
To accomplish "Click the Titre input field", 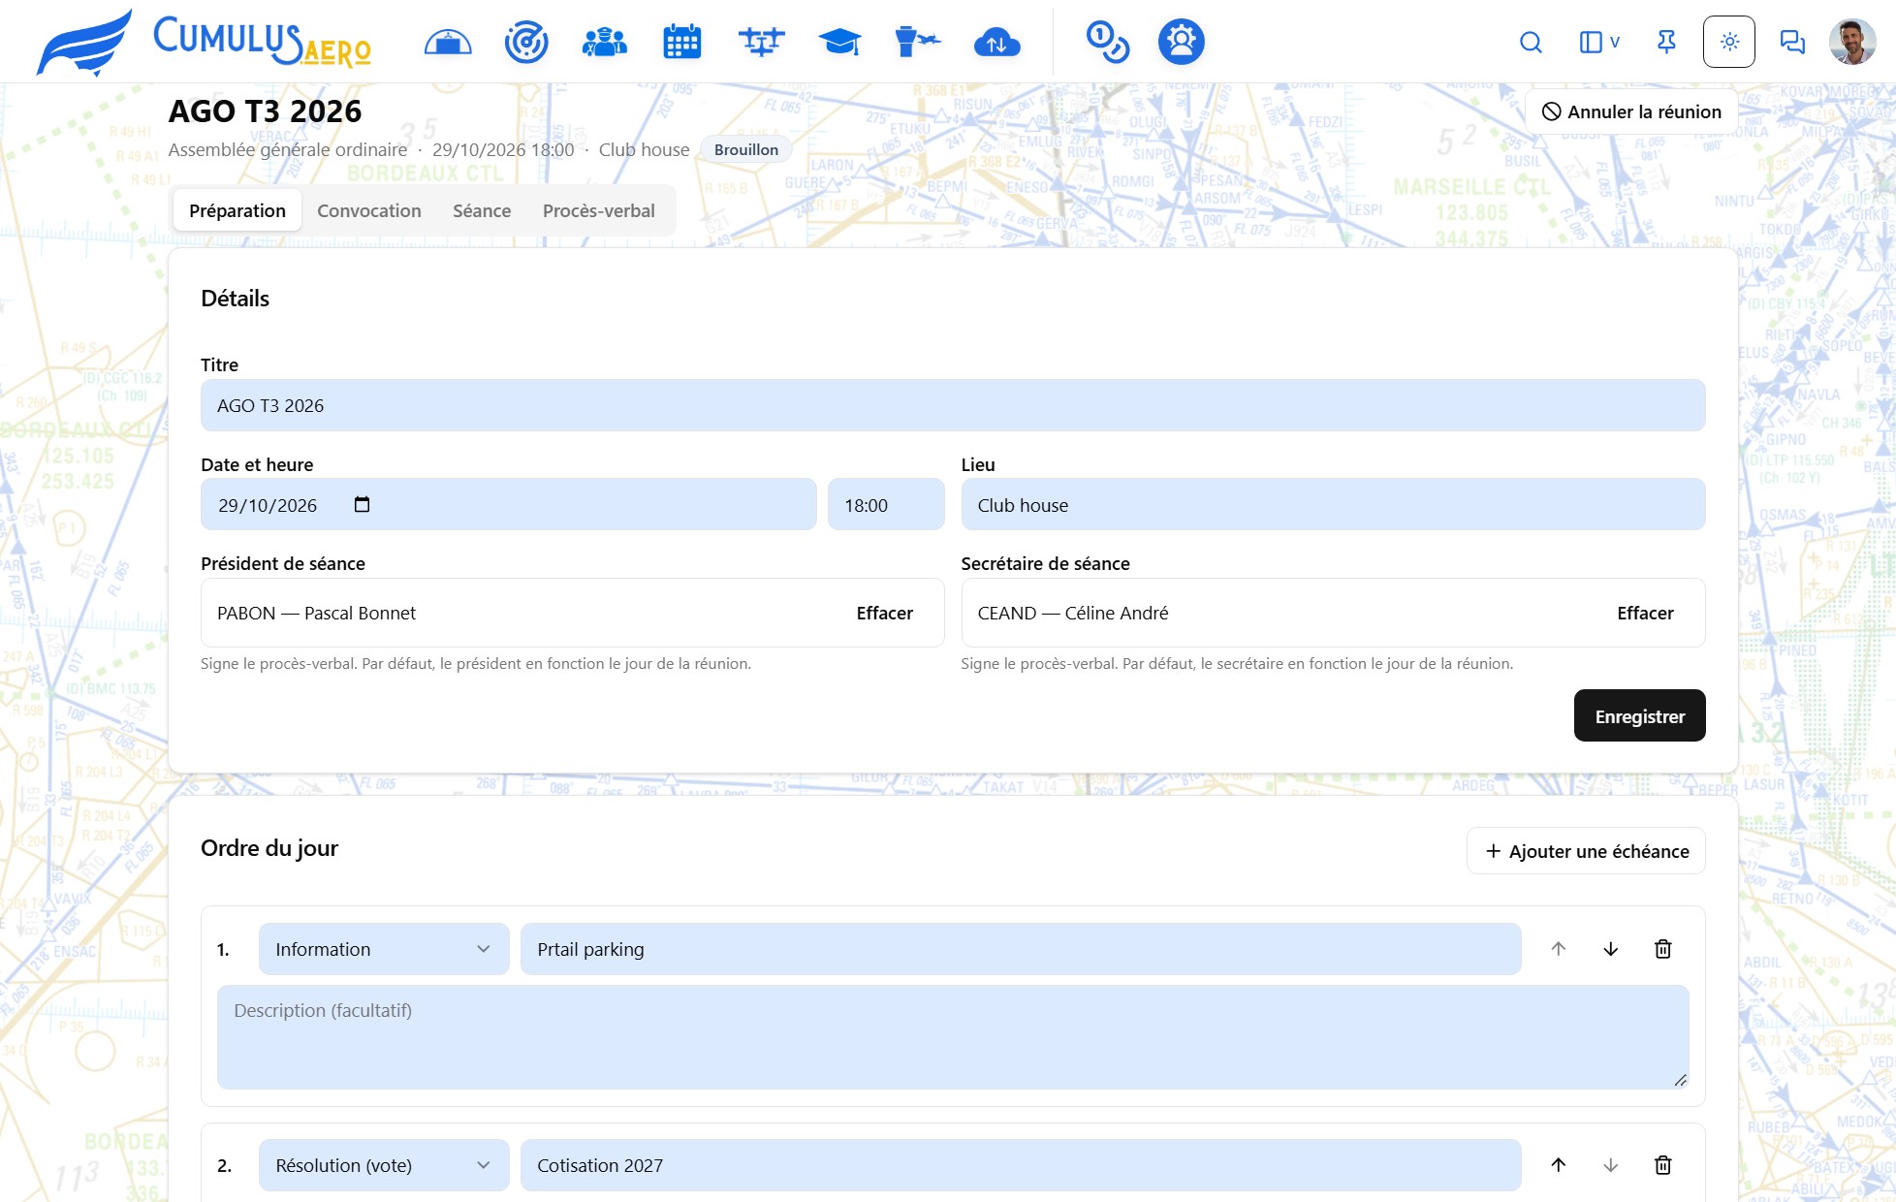I will point(953,405).
